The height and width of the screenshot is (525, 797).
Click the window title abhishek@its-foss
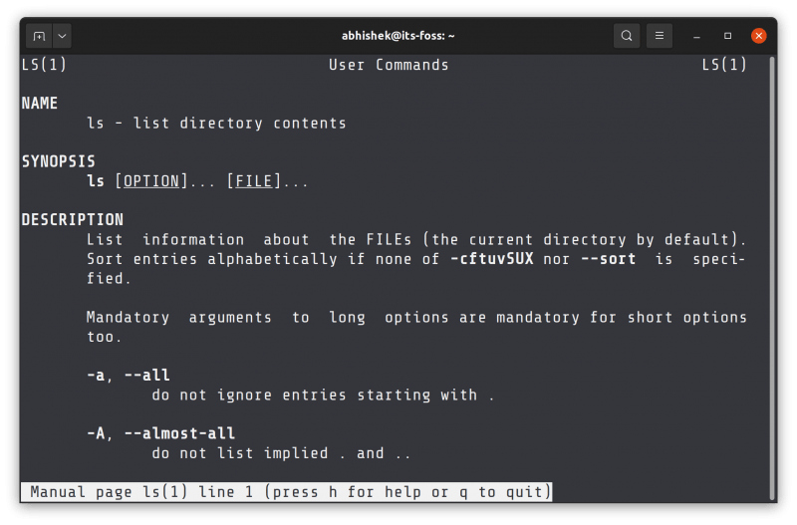point(398,36)
